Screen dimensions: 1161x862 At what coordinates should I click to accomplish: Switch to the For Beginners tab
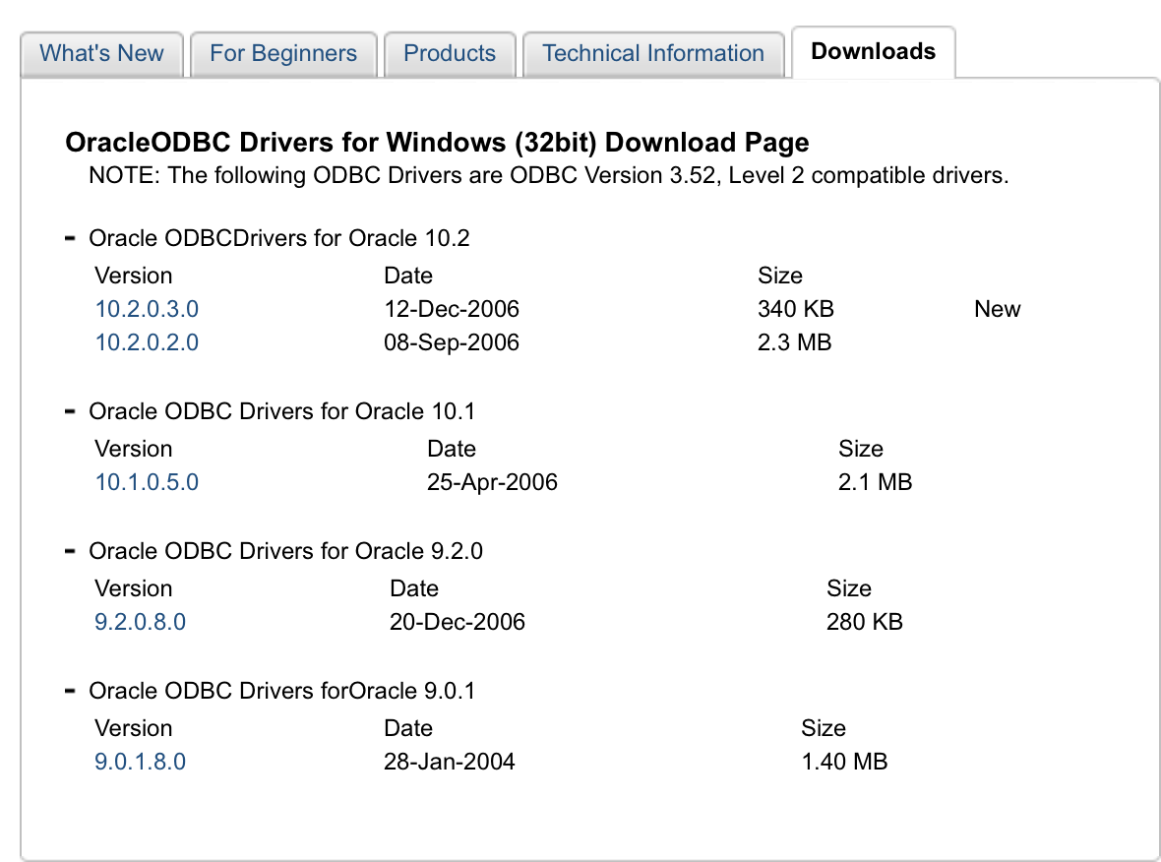[282, 53]
